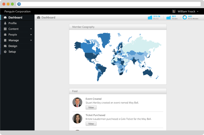Open Profile from the sidebar
This screenshot has width=204, height=135.
pos(17,23)
